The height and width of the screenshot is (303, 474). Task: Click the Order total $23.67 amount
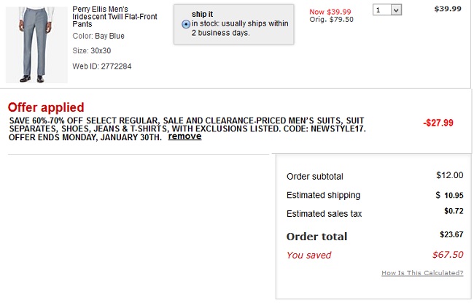[451, 234]
